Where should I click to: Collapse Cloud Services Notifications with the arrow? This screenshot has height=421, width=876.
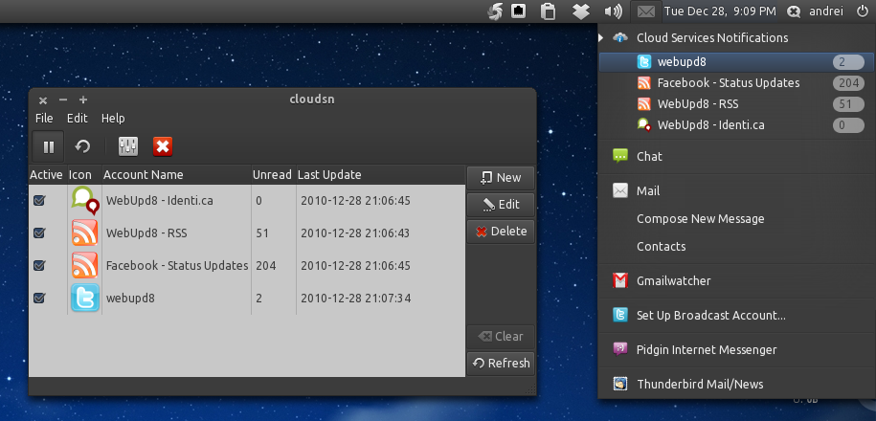[x=601, y=38]
